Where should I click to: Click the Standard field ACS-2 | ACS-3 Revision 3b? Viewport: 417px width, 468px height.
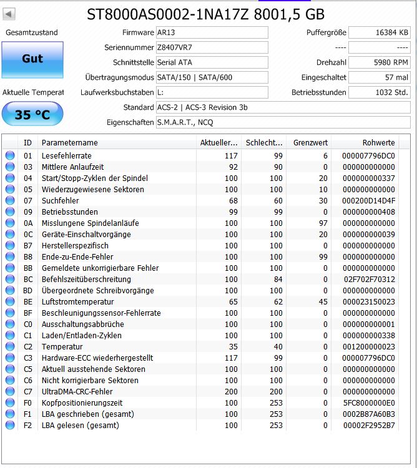click(283, 107)
